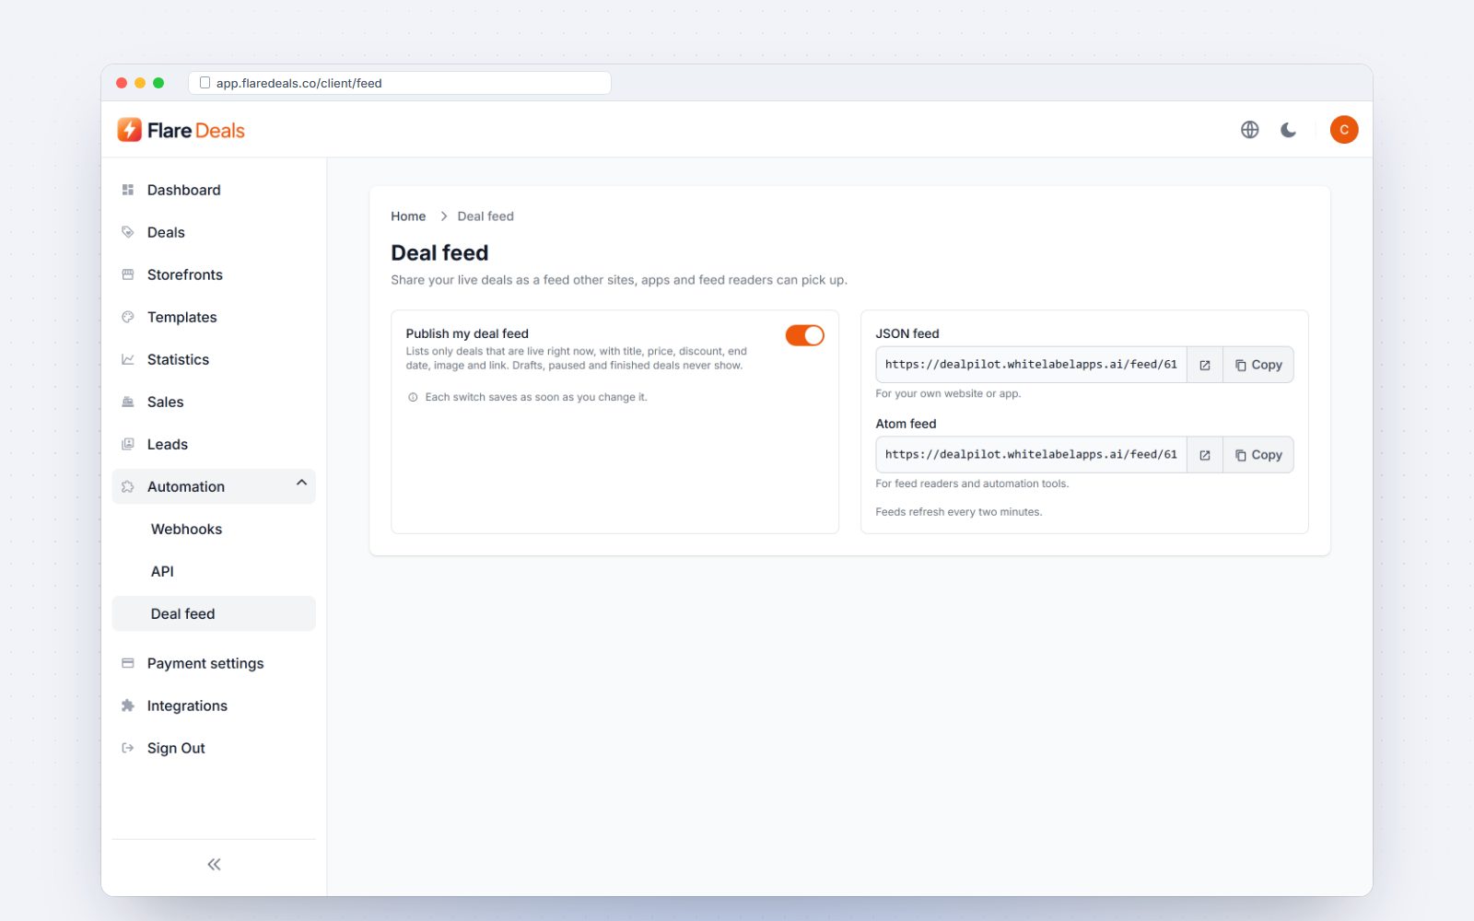Image resolution: width=1474 pixels, height=921 pixels.
Task: Click 'For your own website or app.' text
Action: point(948,393)
